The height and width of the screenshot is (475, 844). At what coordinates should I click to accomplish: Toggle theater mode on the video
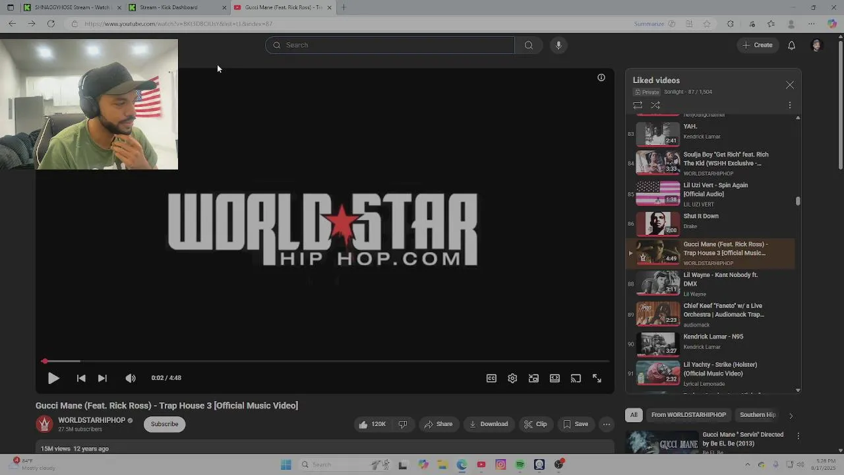point(555,378)
